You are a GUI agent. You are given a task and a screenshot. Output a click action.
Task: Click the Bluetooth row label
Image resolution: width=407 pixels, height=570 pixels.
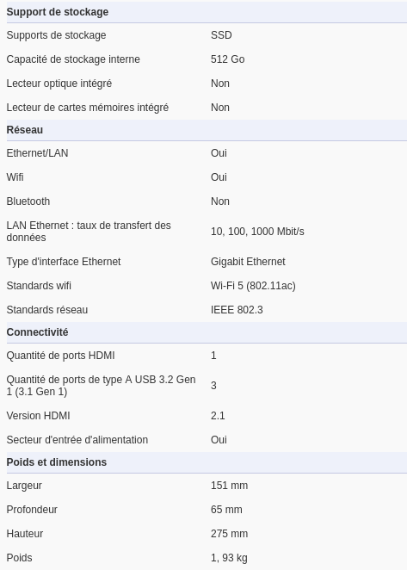28,201
